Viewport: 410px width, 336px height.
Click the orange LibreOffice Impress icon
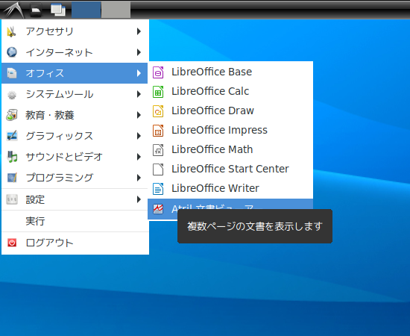click(x=158, y=131)
